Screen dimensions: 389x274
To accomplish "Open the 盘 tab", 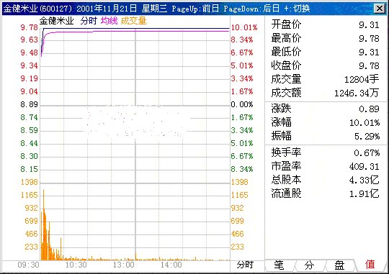I will [339, 265].
